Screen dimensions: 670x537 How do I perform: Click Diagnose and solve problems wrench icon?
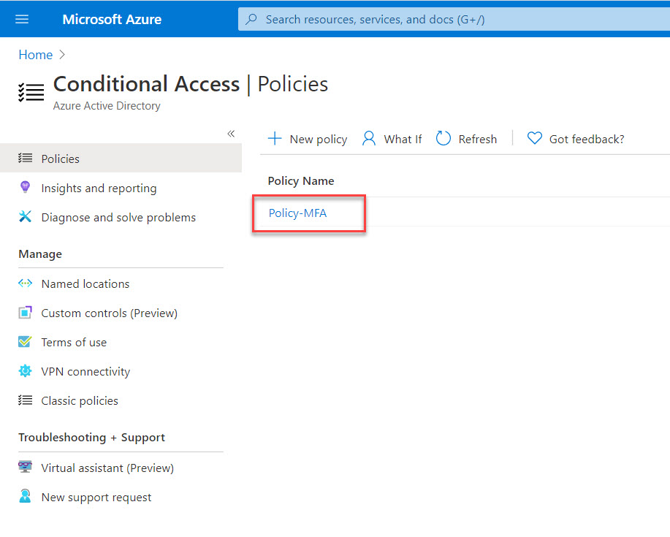pos(26,217)
